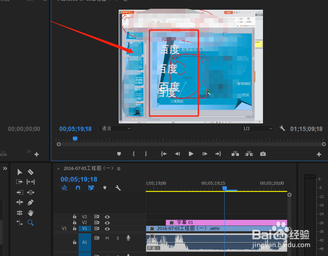The width and height of the screenshot is (328, 256).
Task: Hide V2 track output eye
Action: pyautogui.click(x=107, y=223)
